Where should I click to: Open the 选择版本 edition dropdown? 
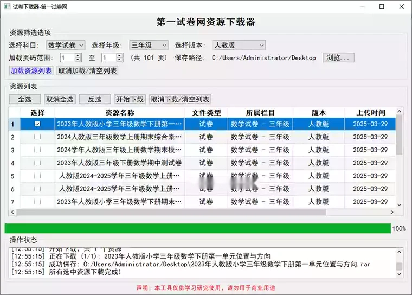pos(239,45)
